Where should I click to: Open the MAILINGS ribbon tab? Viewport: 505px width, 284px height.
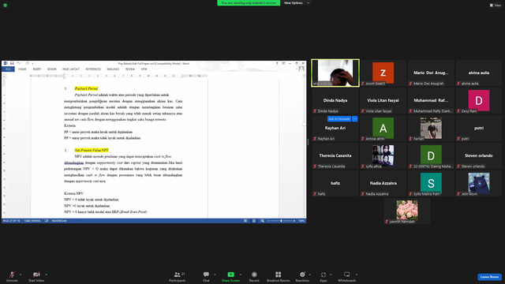(113, 69)
